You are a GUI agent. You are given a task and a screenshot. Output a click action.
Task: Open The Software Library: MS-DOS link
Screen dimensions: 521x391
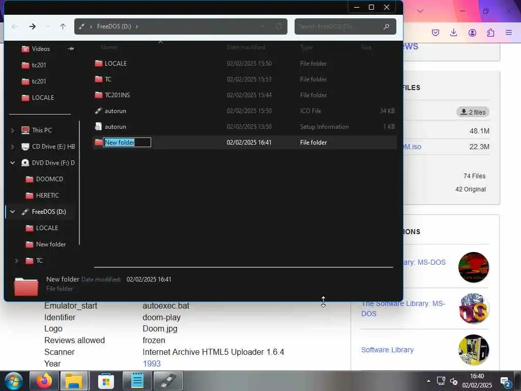pos(403,309)
